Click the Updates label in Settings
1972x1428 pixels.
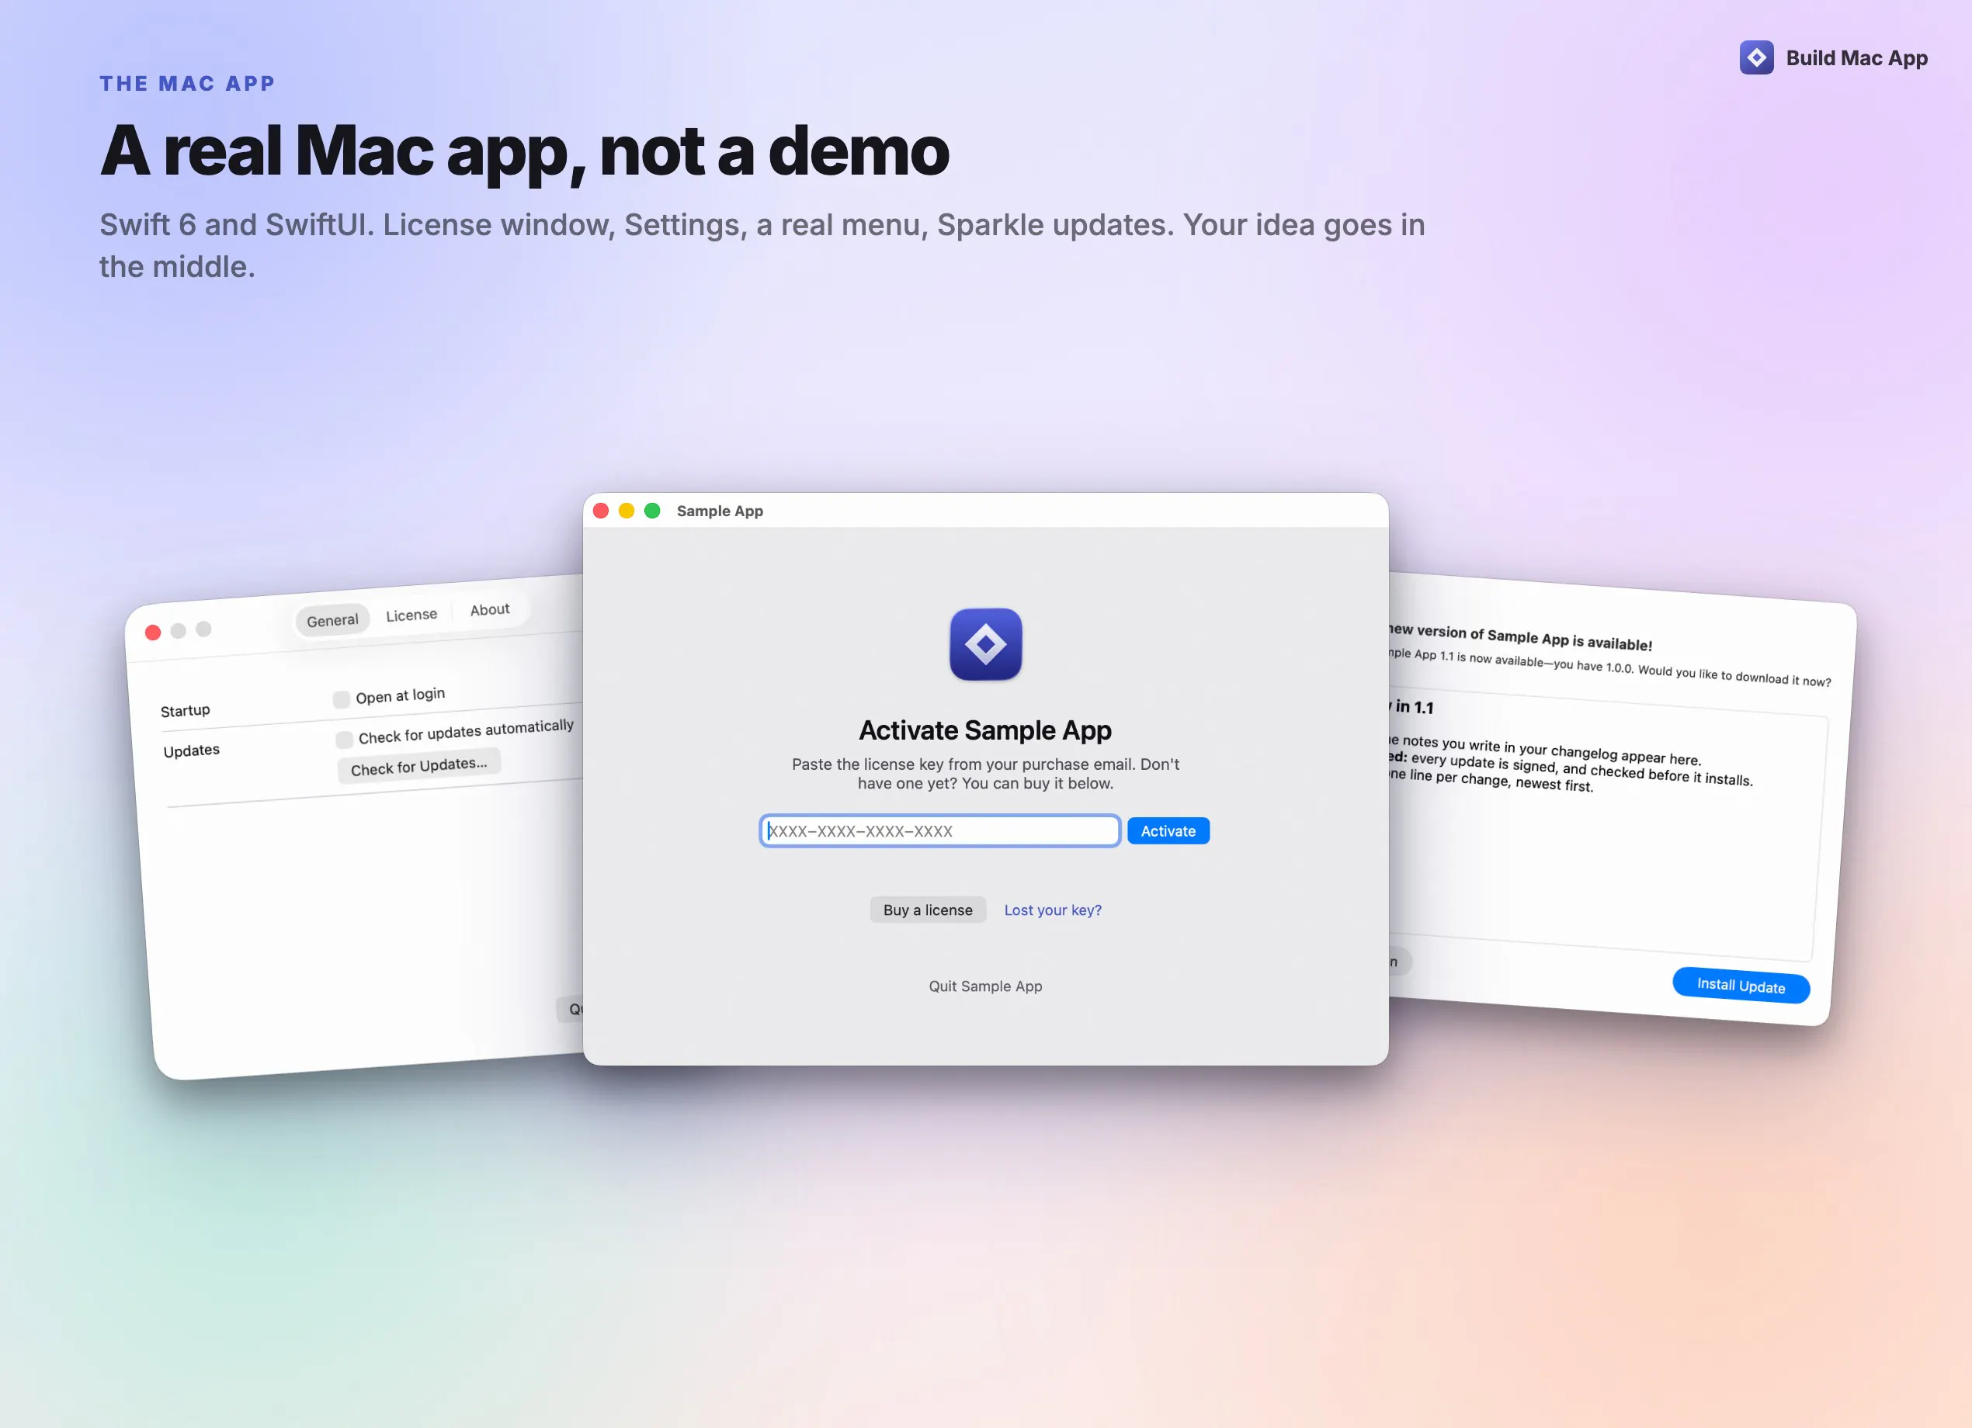pyautogui.click(x=191, y=750)
